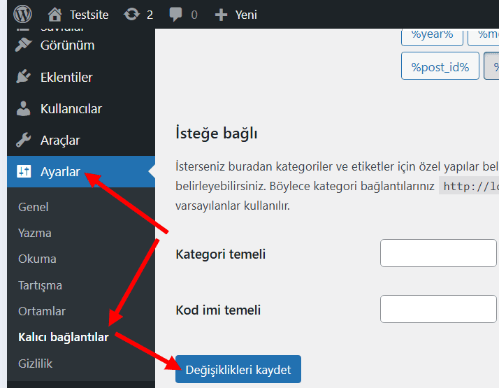Screen dimensions: 499x388
Task: Open the Görünüm menu
Action: [68, 45]
